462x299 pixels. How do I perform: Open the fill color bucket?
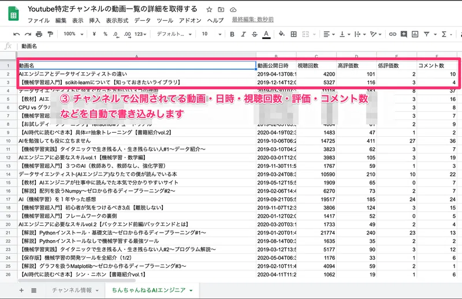click(x=282, y=34)
